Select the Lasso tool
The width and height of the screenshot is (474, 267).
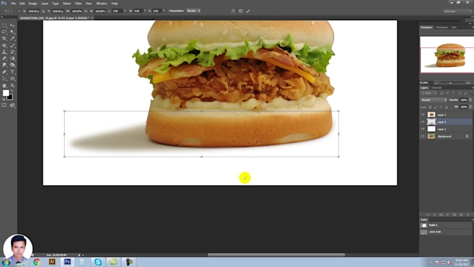[4, 32]
